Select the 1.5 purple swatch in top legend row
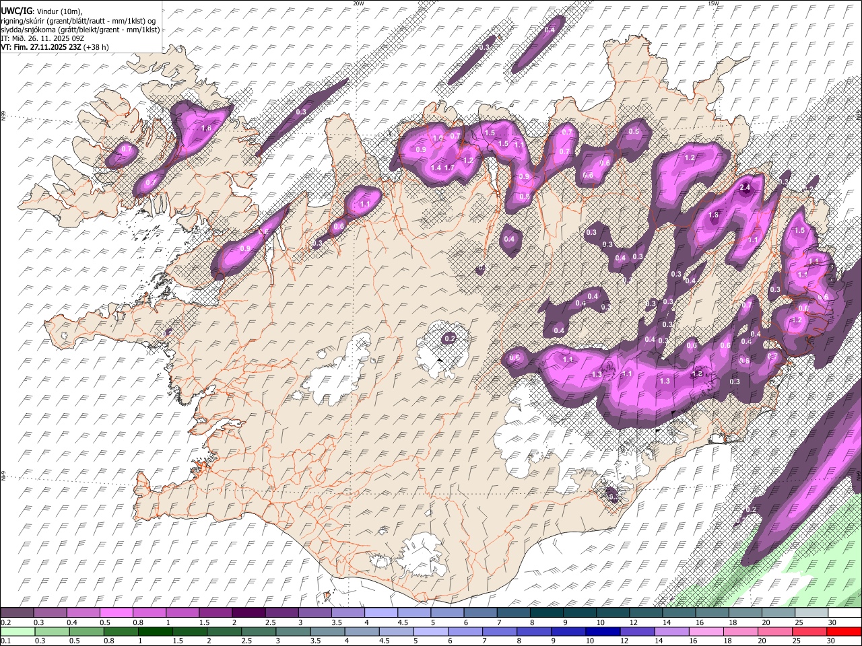This screenshot has width=862, height=646. coord(215,613)
